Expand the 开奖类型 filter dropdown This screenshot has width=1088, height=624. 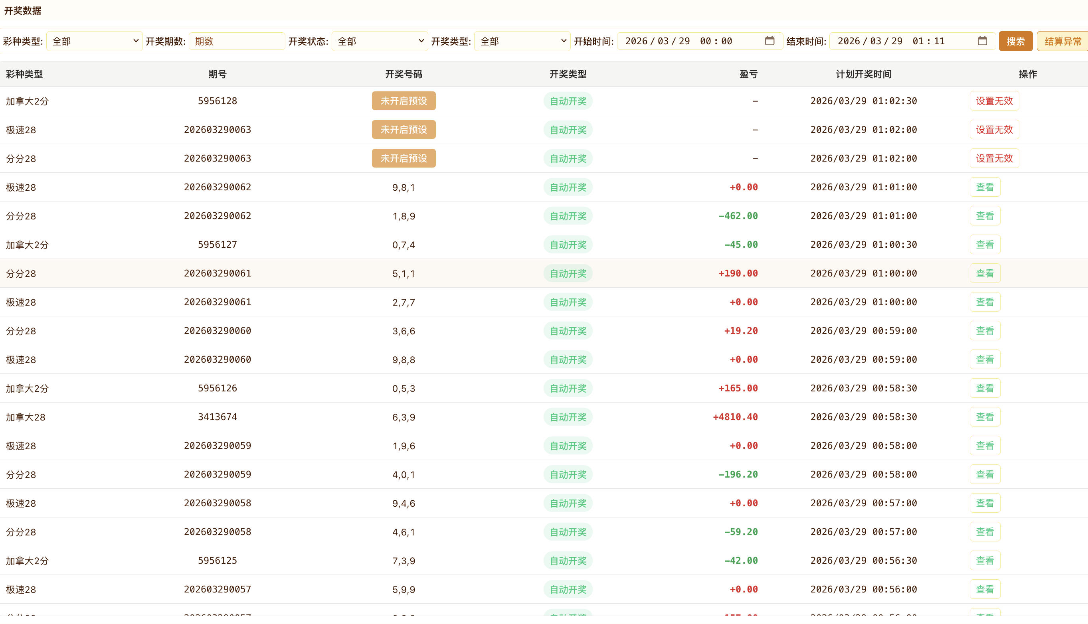(x=522, y=41)
